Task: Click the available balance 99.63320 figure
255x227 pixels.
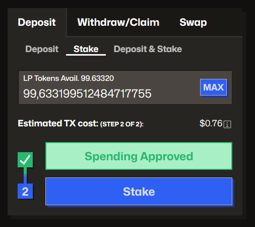Action: [97, 78]
